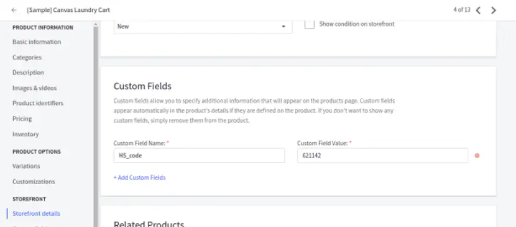Go to next product chevron
Image resolution: width=516 pixels, height=227 pixels.
pos(493,10)
